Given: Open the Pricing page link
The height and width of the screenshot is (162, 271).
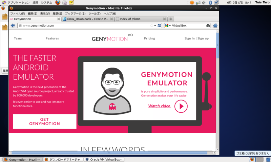Looking at the screenshot, I should point(149,38).
